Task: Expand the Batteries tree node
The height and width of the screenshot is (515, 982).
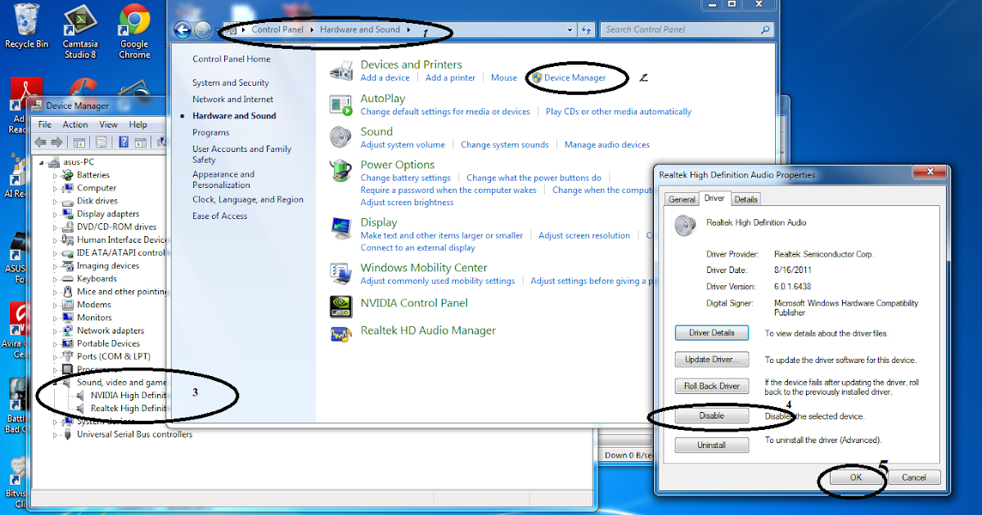Action: point(56,175)
